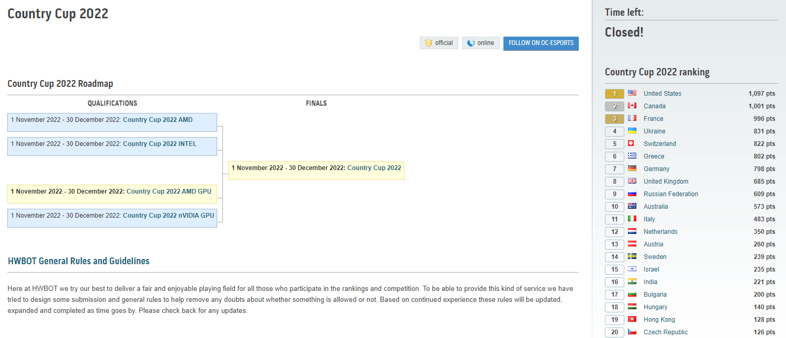Open the Canada ranking link

coord(655,106)
